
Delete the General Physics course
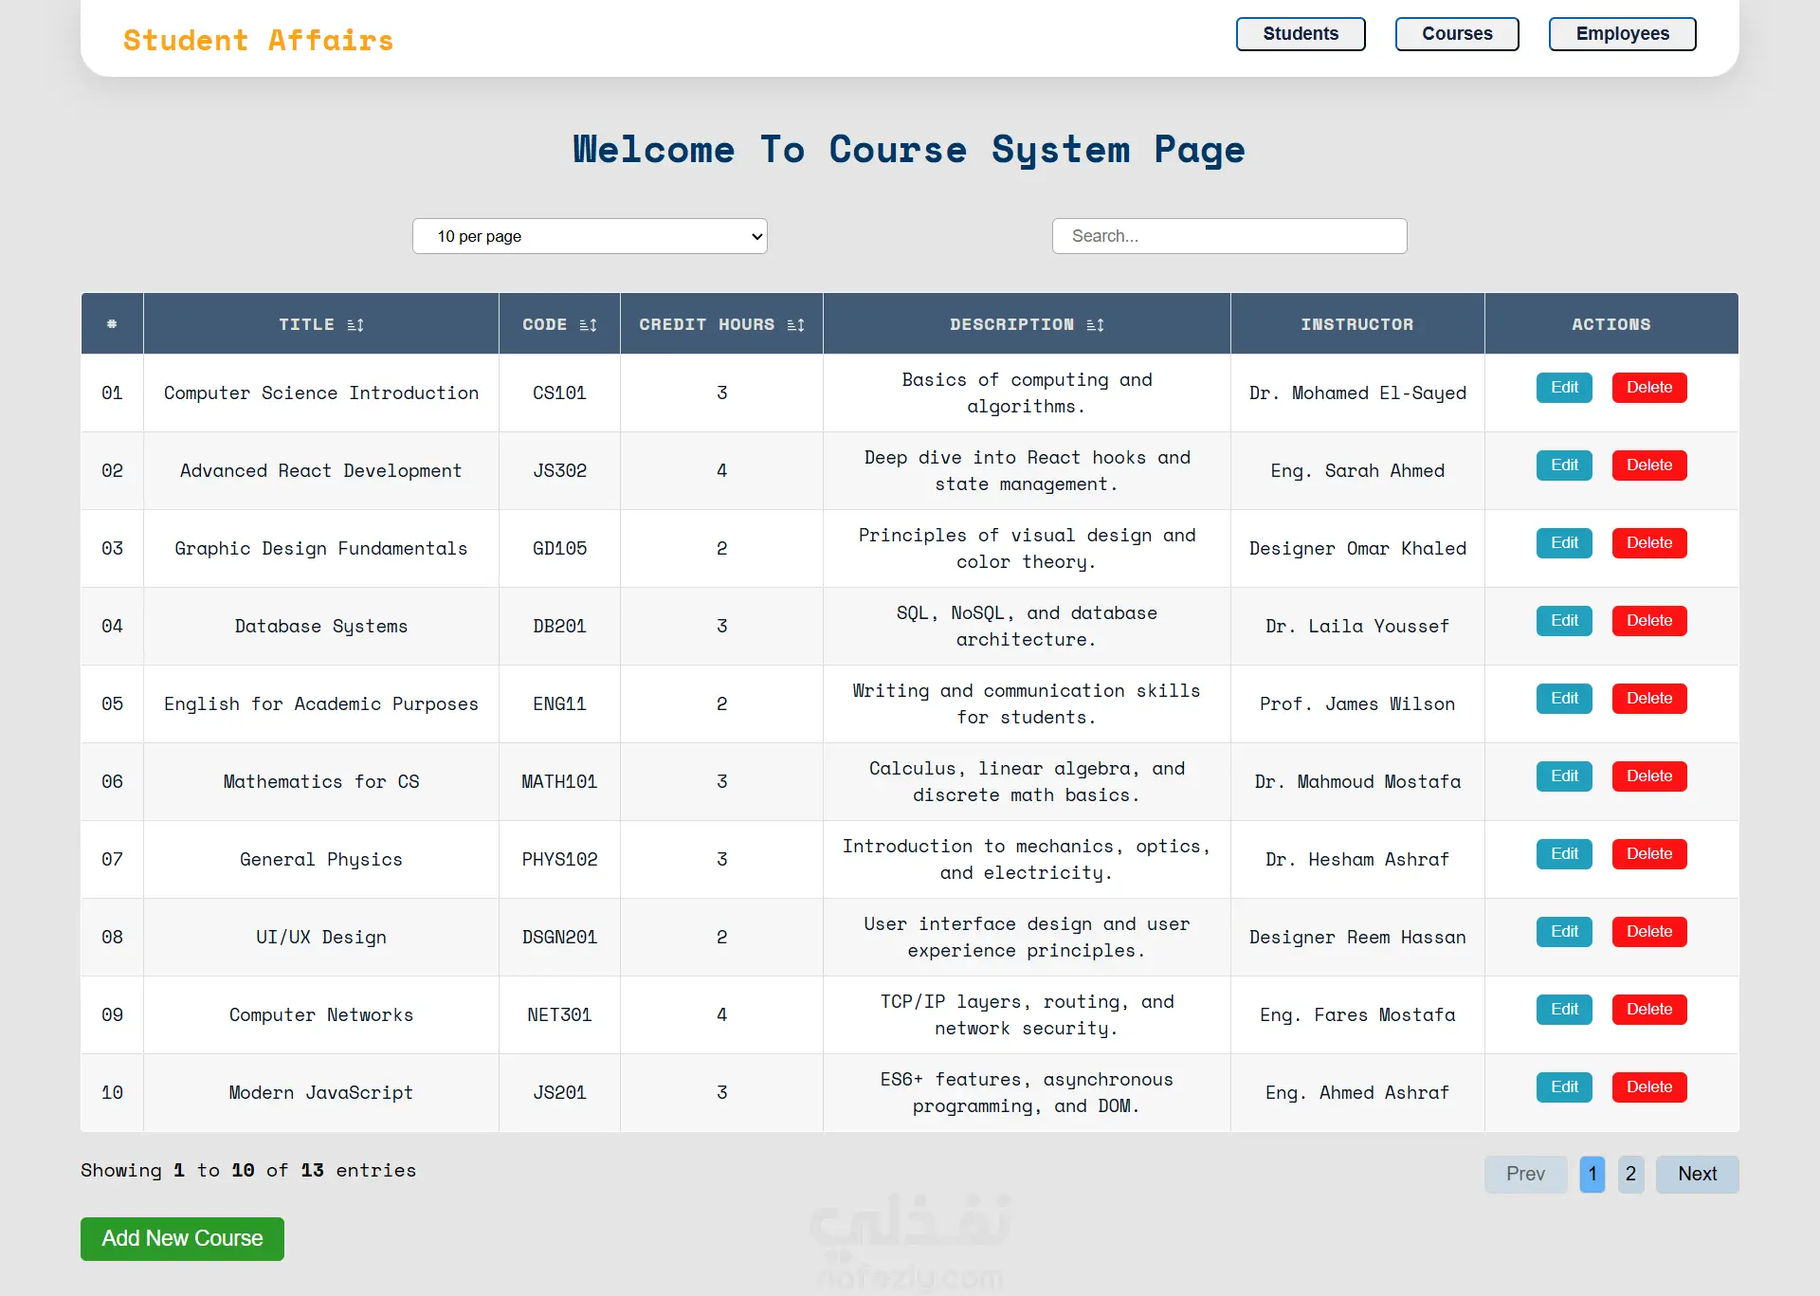pos(1648,854)
